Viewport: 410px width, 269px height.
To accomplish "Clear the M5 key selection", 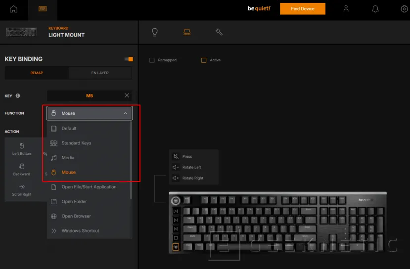I will click(x=127, y=95).
